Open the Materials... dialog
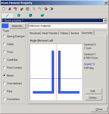Image resolution: width=109 pixels, height=114 pixels. [18, 26]
